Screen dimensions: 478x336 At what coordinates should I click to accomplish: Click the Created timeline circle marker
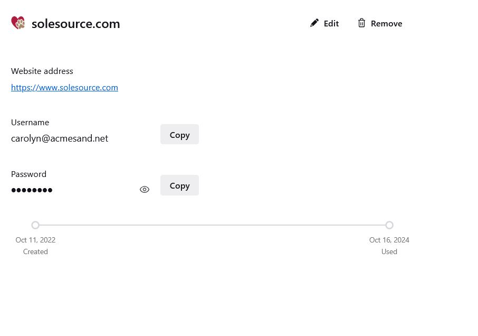tap(35, 225)
